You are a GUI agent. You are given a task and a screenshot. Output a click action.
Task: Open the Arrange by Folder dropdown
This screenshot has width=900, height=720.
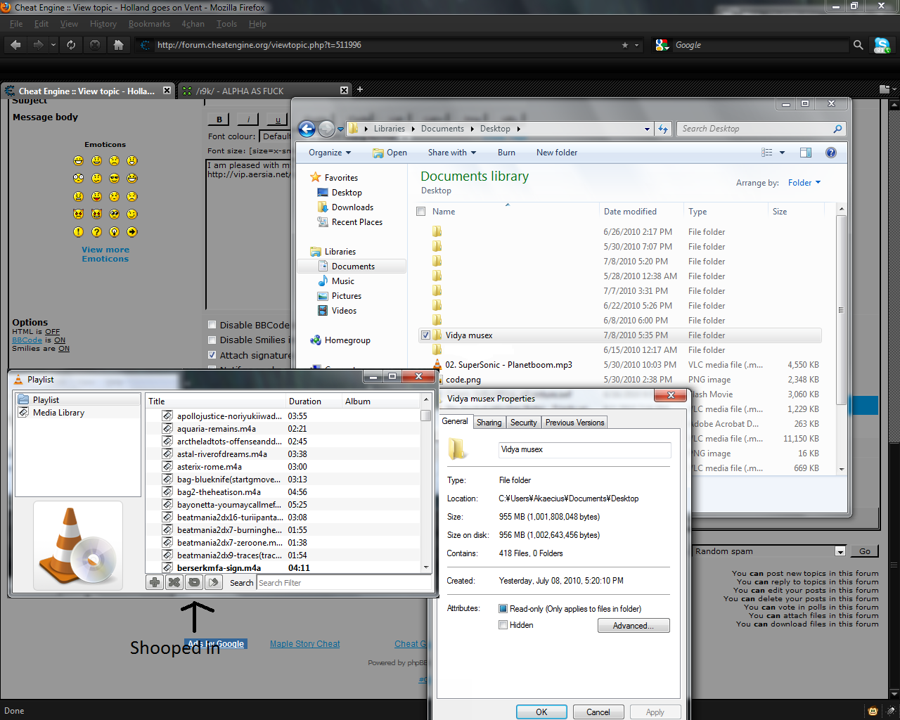point(804,183)
